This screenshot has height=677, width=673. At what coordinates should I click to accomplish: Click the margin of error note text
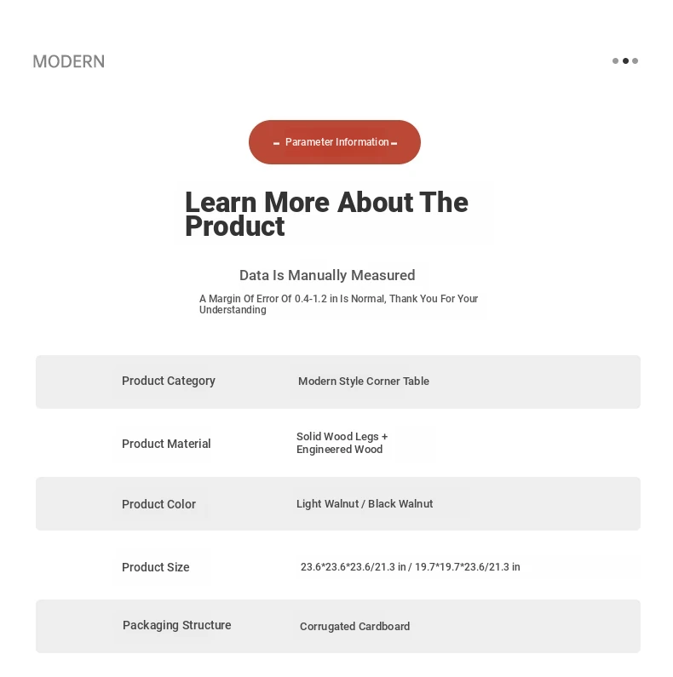click(x=338, y=304)
